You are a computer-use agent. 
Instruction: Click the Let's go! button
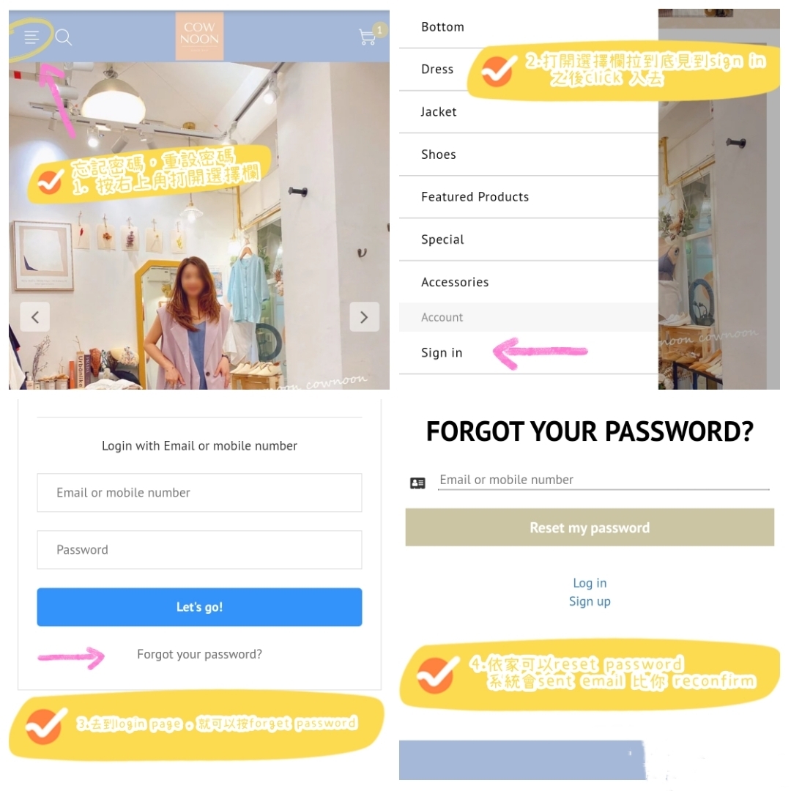[x=199, y=607]
